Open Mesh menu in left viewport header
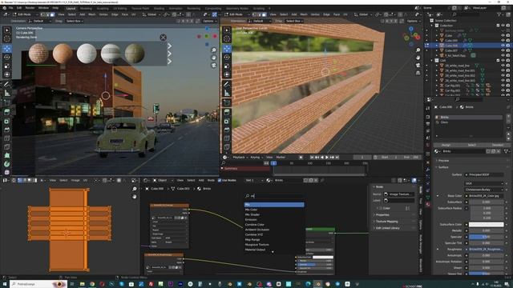 tap(92, 14)
